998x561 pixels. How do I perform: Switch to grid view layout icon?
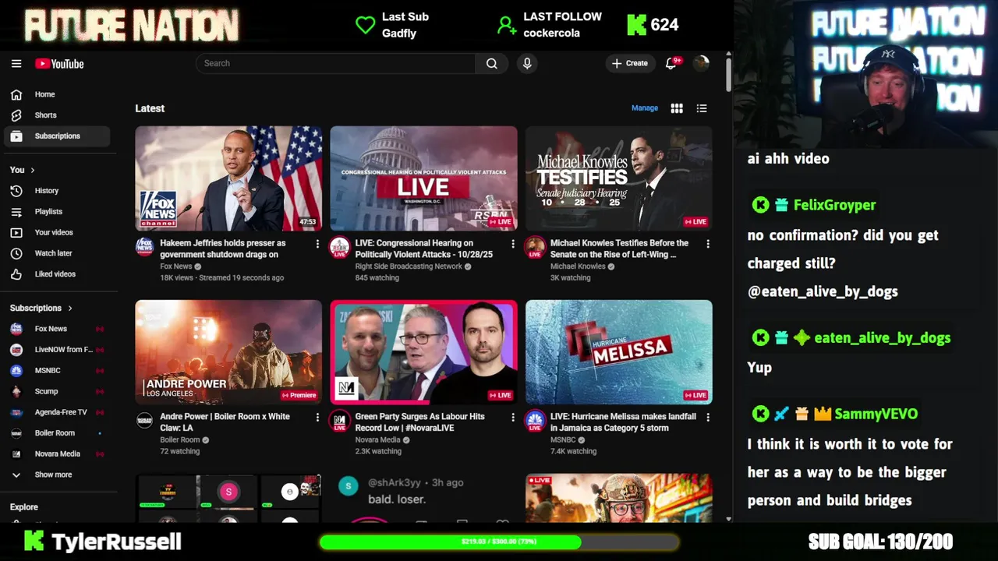(x=677, y=108)
